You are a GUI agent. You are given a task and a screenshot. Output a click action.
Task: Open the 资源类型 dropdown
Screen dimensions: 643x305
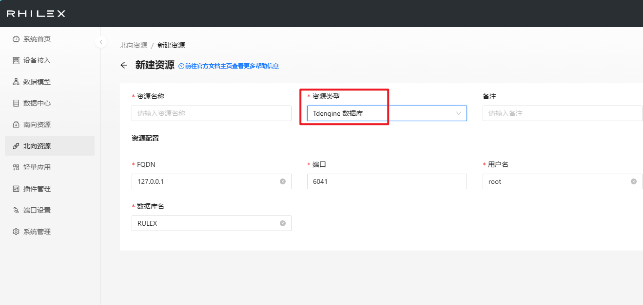[x=387, y=113]
